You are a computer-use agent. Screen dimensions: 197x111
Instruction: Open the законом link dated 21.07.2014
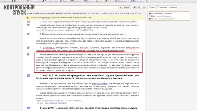[68, 30]
